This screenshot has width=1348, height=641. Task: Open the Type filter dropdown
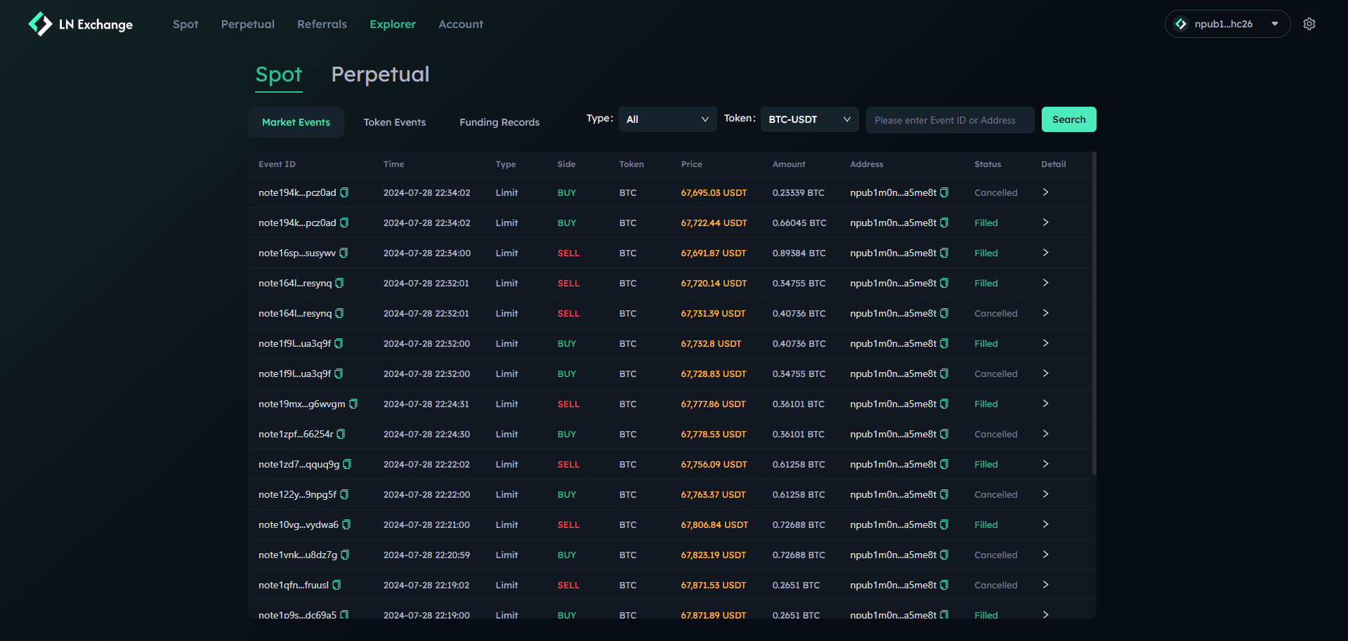point(667,119)
